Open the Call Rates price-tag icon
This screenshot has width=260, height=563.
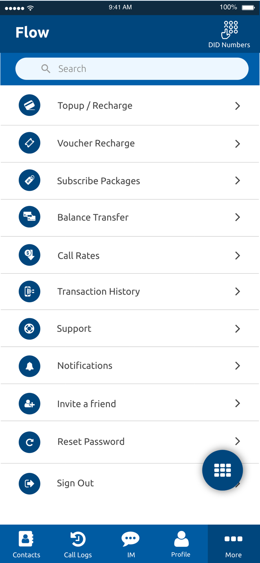pos(29,255)
